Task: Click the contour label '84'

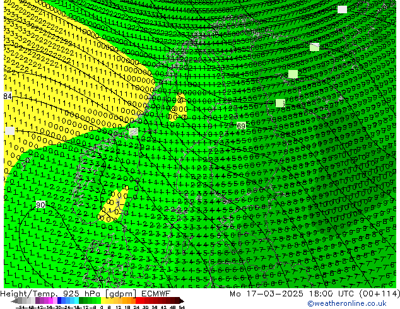Action: [8, 96]
